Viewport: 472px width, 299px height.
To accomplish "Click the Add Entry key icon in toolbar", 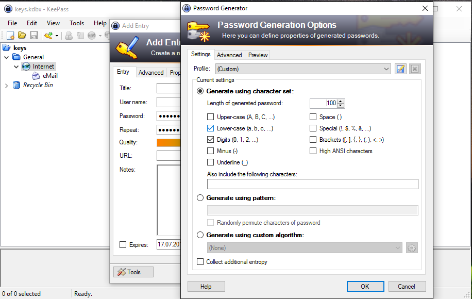I will coord(48,36).
